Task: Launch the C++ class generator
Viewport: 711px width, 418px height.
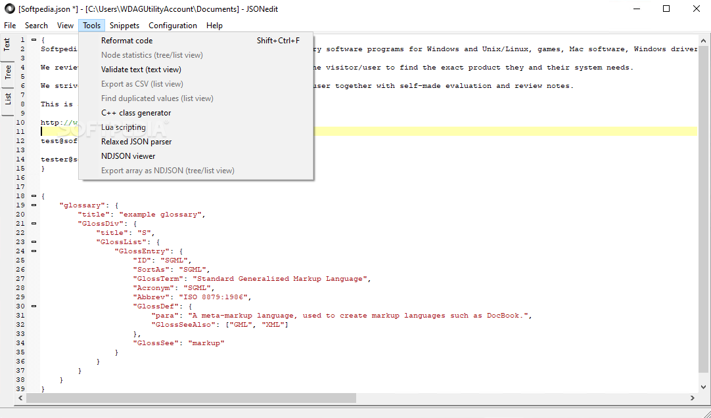Action: (196, 113)
